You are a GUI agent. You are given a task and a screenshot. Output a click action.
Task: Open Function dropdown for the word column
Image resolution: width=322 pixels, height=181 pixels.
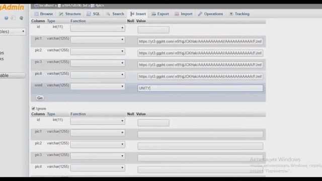pos(98,86)
